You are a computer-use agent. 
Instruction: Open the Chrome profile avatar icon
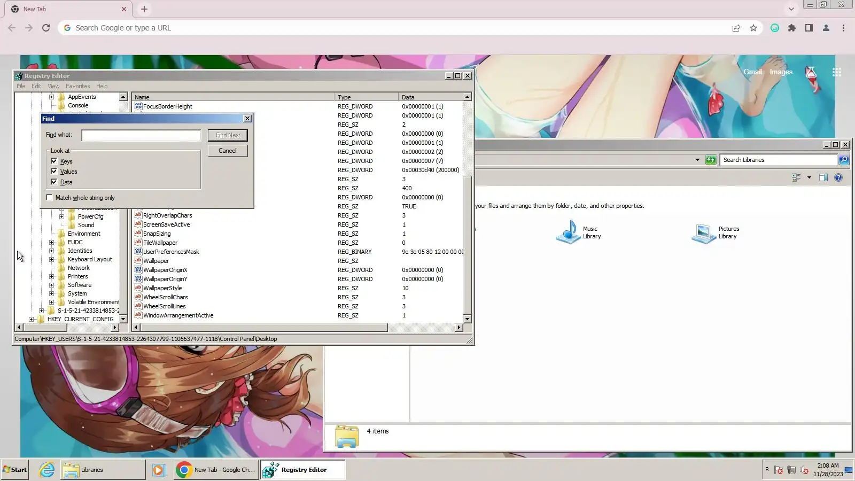point(826,28)
